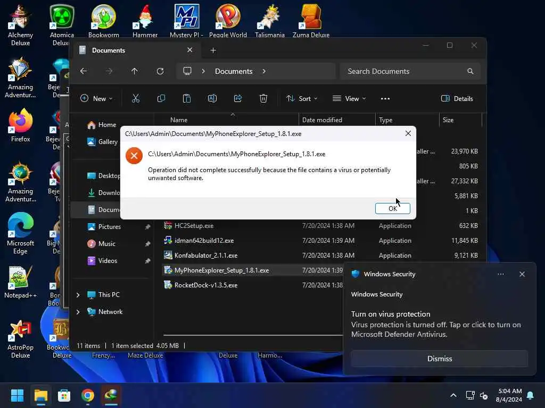Image resolution: width=545 pixels, height=408 pixels.
Task: Open Zuma Deluxe desktop shortcut
Action: pos(311,20)
